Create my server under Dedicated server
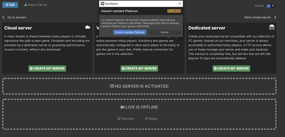The image size is (285, 137). coord(231,68)
